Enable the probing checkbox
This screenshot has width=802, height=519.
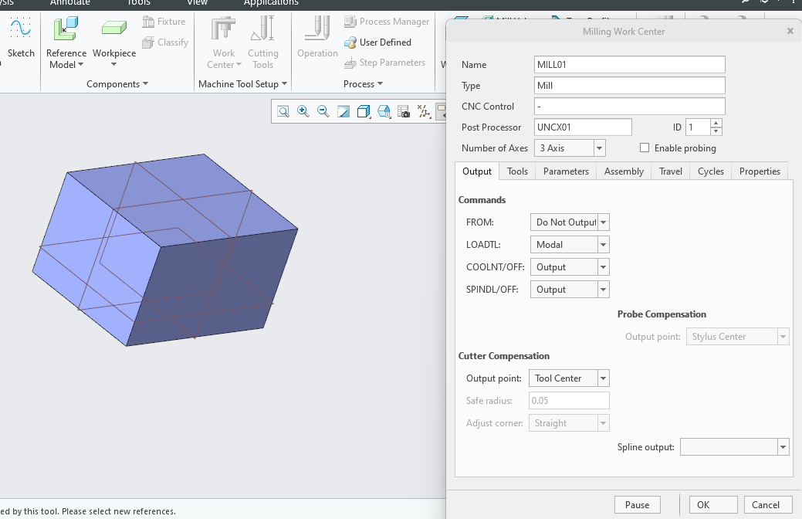tap(645, 148)
